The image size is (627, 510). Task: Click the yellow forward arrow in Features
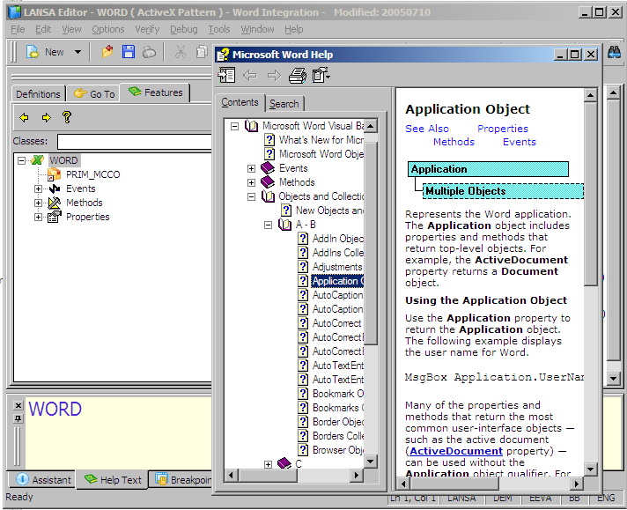click(46, 117)
